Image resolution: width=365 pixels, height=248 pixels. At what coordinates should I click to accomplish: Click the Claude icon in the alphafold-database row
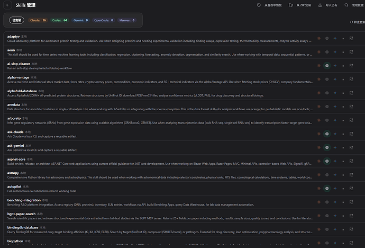(319, 93)
